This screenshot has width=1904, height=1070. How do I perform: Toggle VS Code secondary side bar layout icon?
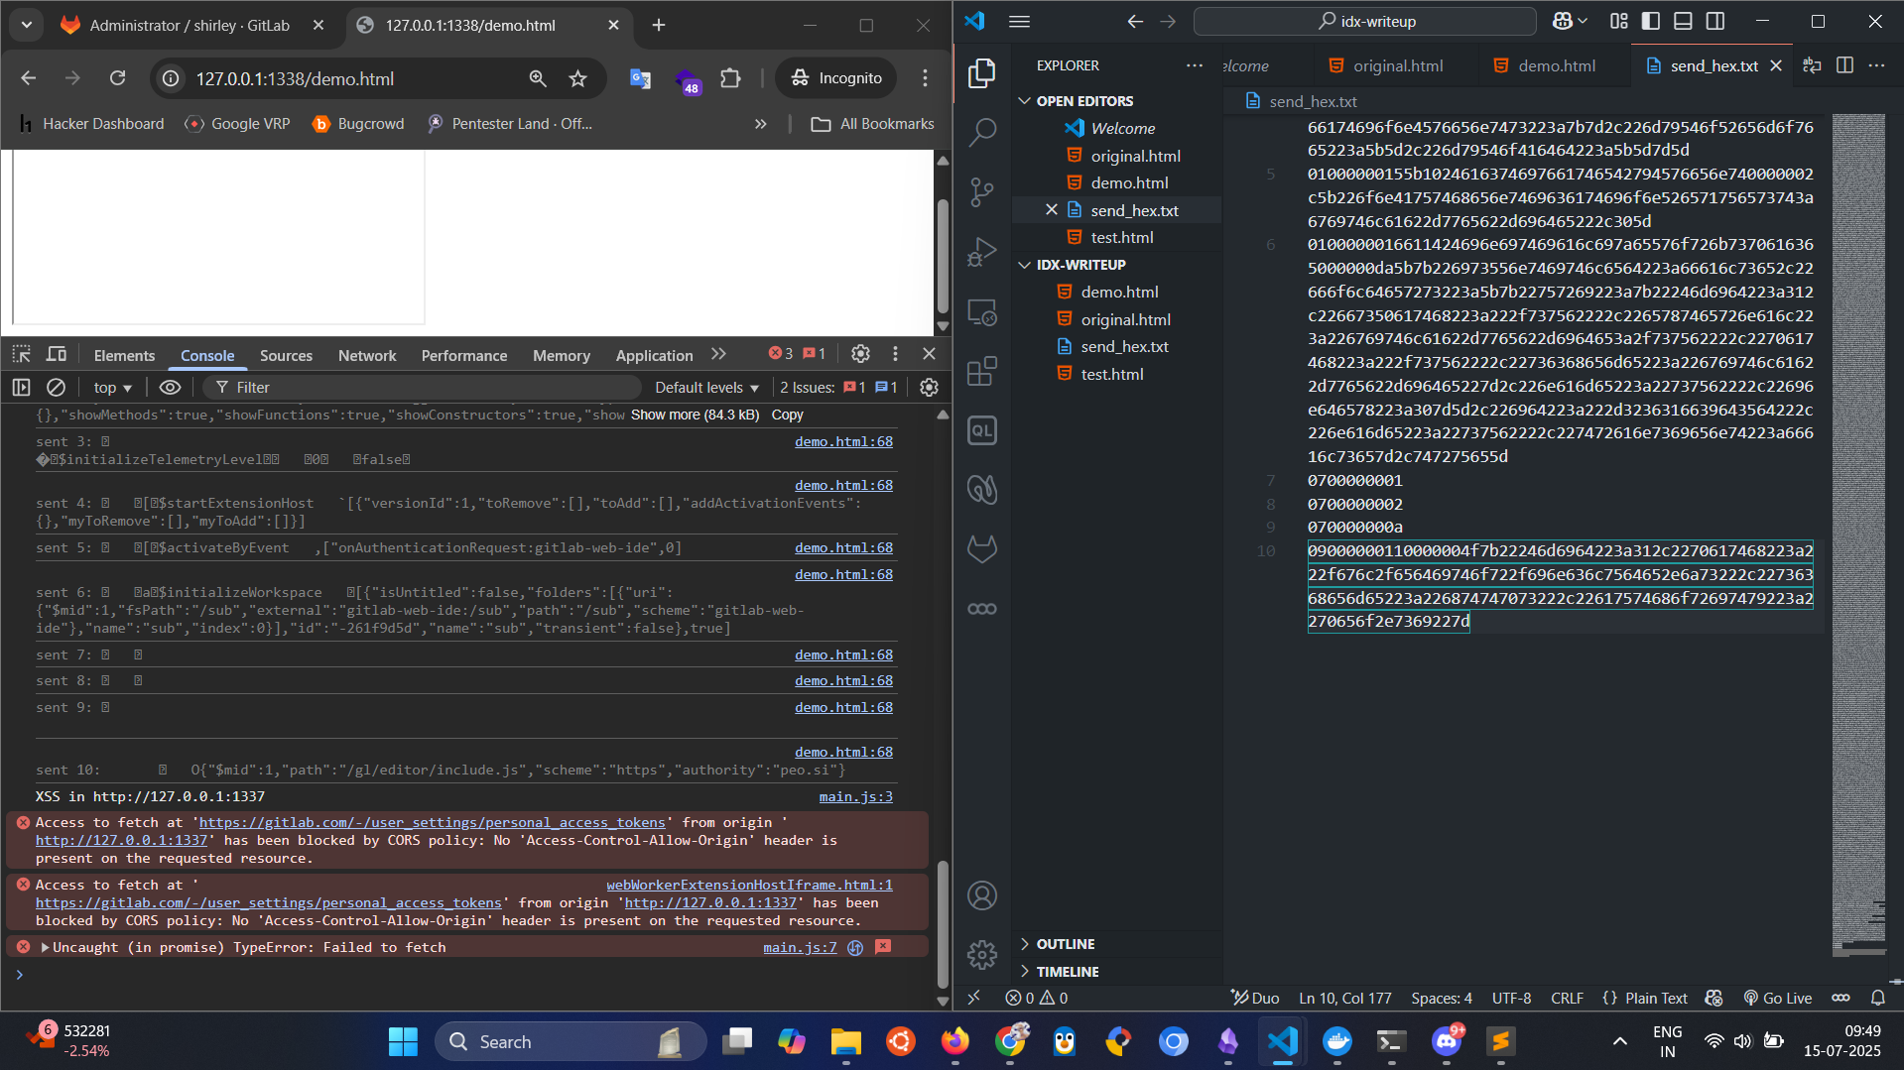click(1714, 21)
